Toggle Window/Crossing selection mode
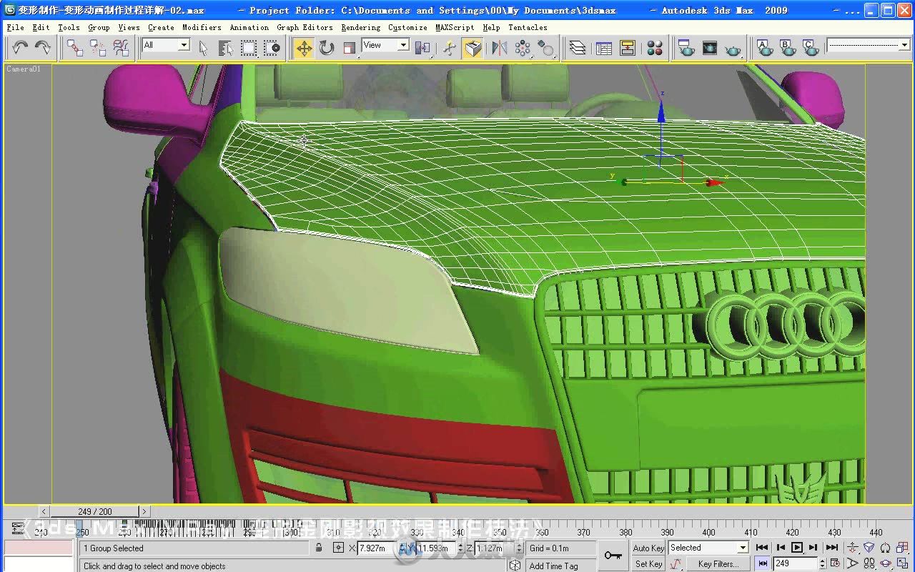915x572 pixels. 272,48
